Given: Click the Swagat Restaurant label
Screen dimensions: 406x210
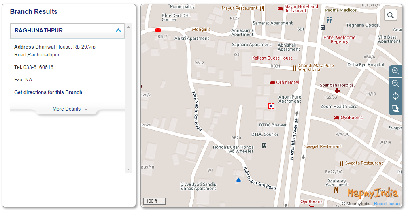Looking at the screenshot, I should pyautogui.click(x=323, y=146).
